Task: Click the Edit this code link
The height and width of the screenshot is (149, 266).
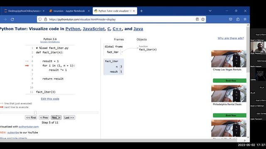Action: point(50,99)
